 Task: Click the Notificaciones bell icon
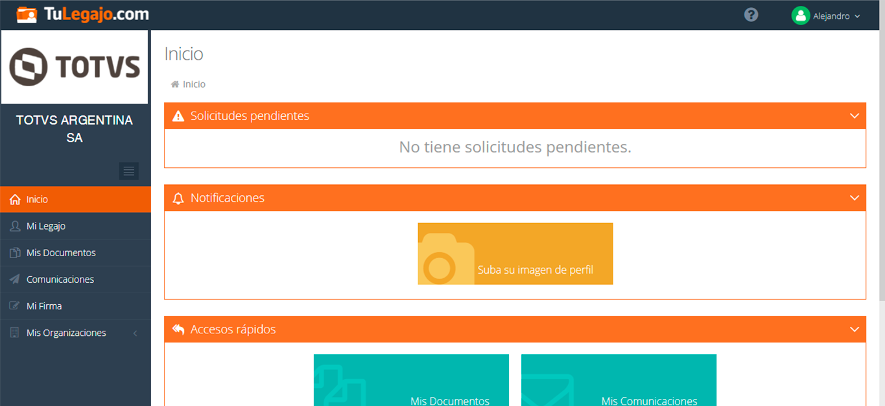tap(178, 198)
